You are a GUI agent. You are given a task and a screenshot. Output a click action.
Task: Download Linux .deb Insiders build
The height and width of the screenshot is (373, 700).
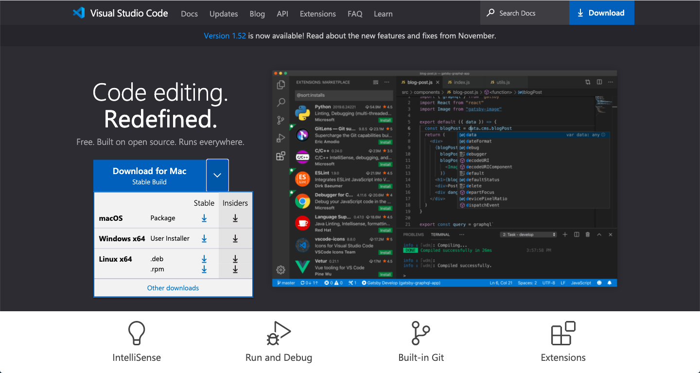click(235, 259)
